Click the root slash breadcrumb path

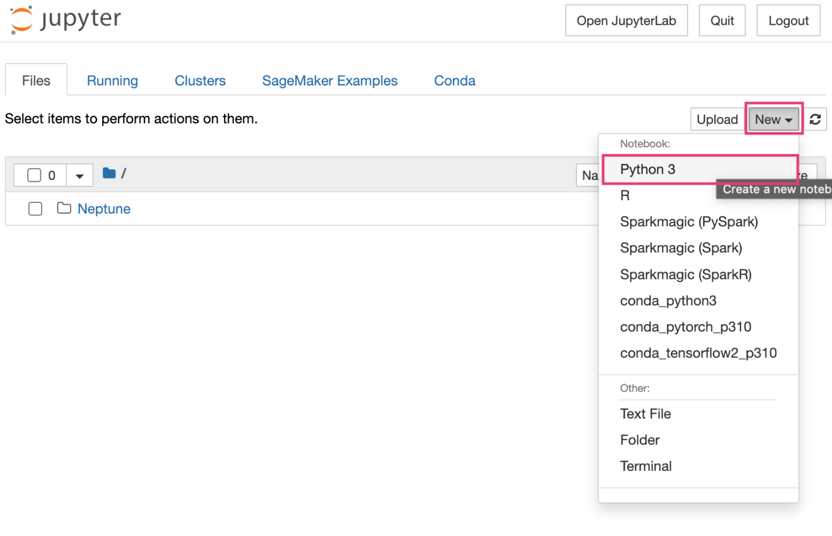click(x=124, y=173)
